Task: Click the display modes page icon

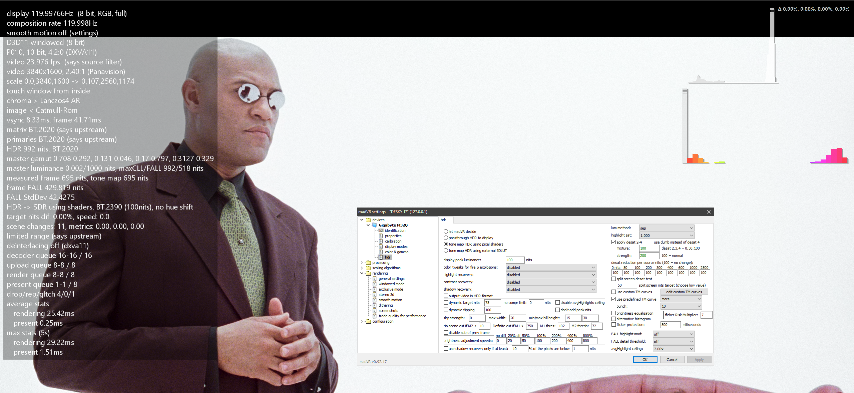Action: 381,247
